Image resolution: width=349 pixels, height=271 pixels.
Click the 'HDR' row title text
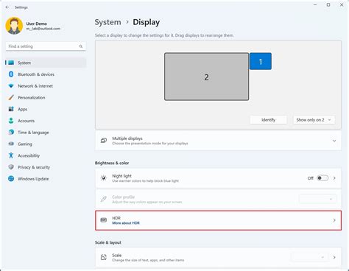[116, 218]
